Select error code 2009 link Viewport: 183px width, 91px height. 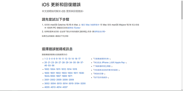(x=71, y=80)
